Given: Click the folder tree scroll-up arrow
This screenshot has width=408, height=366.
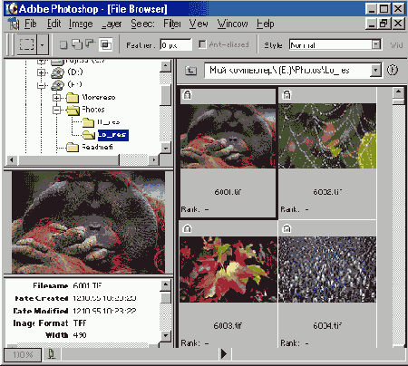Looking at the screenshot, I should pyautogui.click(x=166, y=66).
